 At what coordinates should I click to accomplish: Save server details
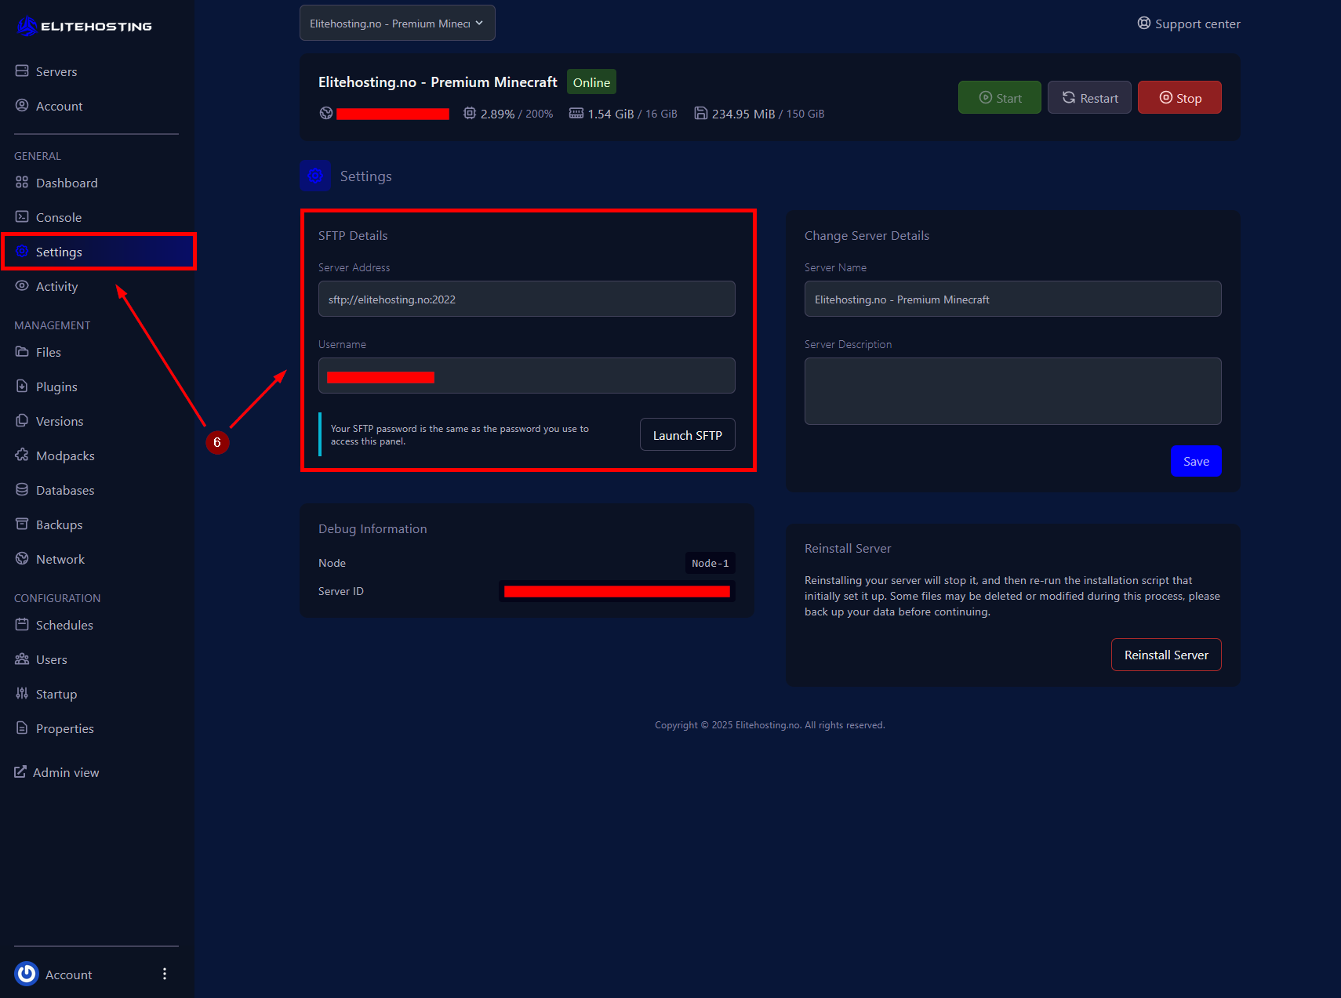click(x=1196, y=461)
